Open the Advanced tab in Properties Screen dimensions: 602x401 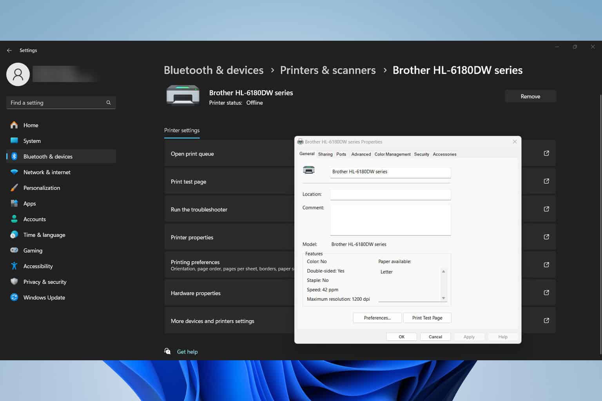coord(361,154)
